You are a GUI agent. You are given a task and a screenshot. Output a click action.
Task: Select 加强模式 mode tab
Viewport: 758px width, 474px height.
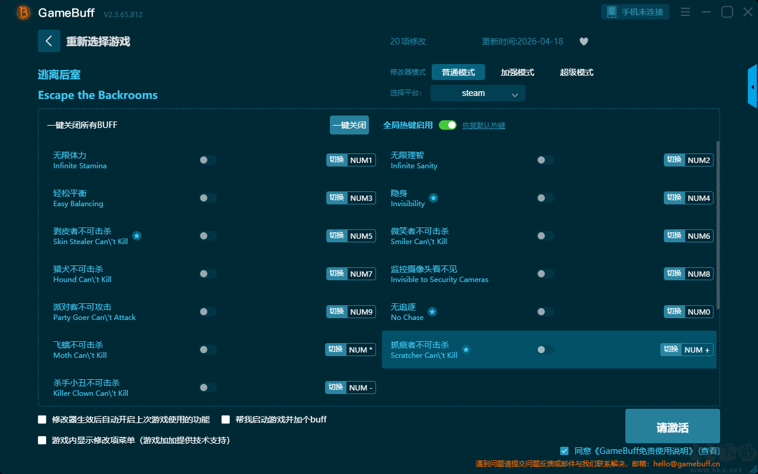(518, 72)
